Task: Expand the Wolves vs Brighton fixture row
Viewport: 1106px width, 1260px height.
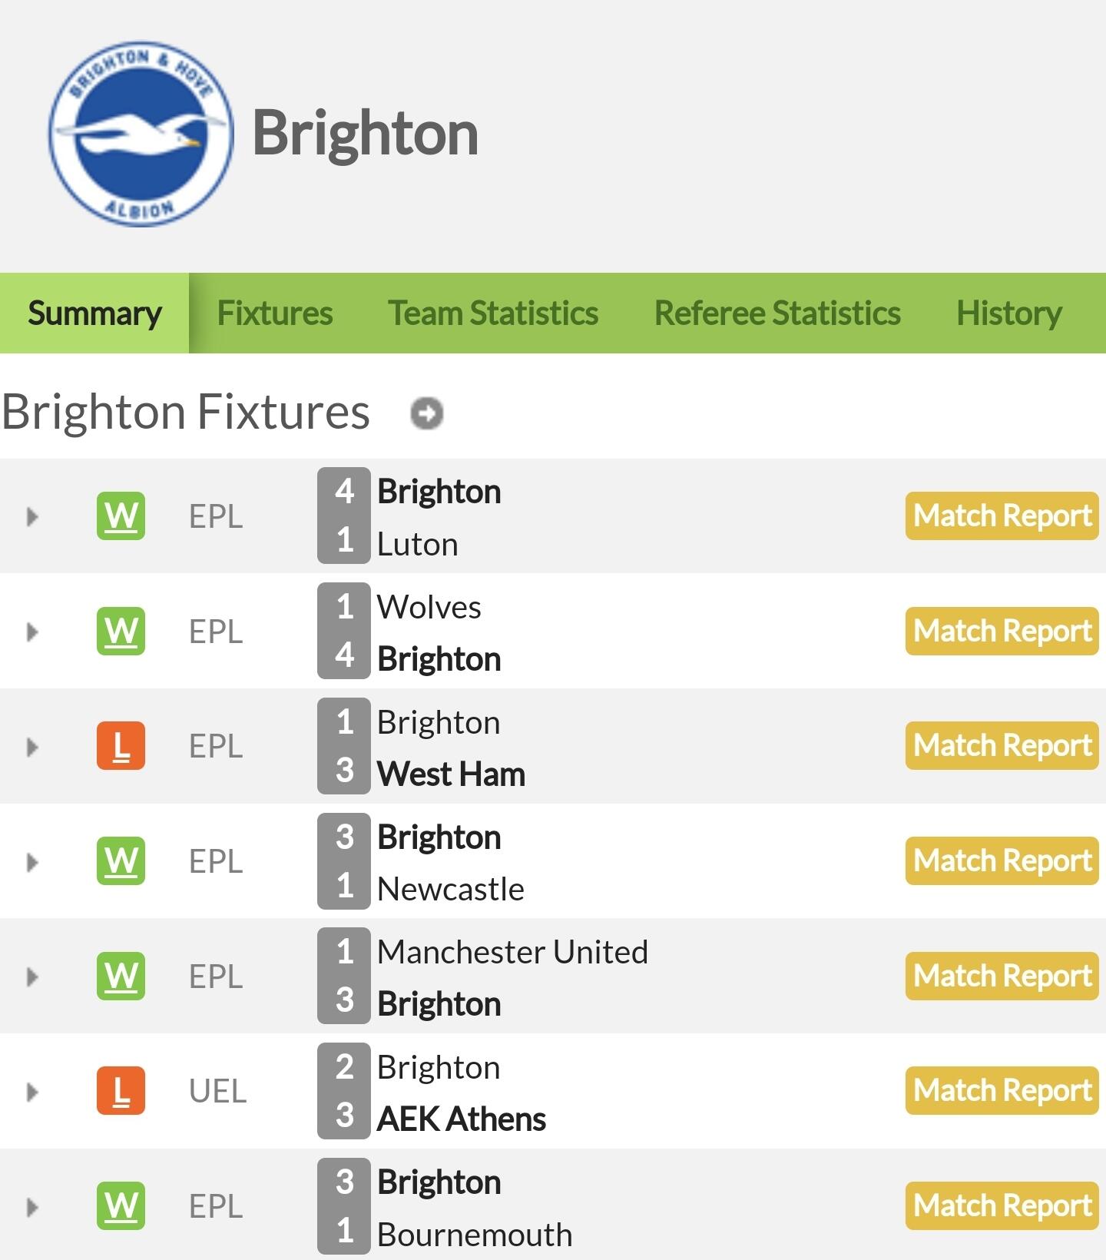Action: tap(32, 632)
